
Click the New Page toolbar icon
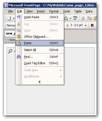click(9, 18)
